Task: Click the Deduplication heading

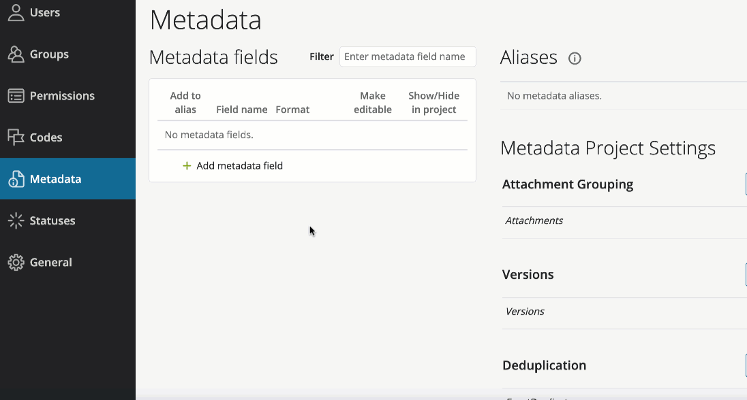Action: pyautogui.click(x=544, y=365)
